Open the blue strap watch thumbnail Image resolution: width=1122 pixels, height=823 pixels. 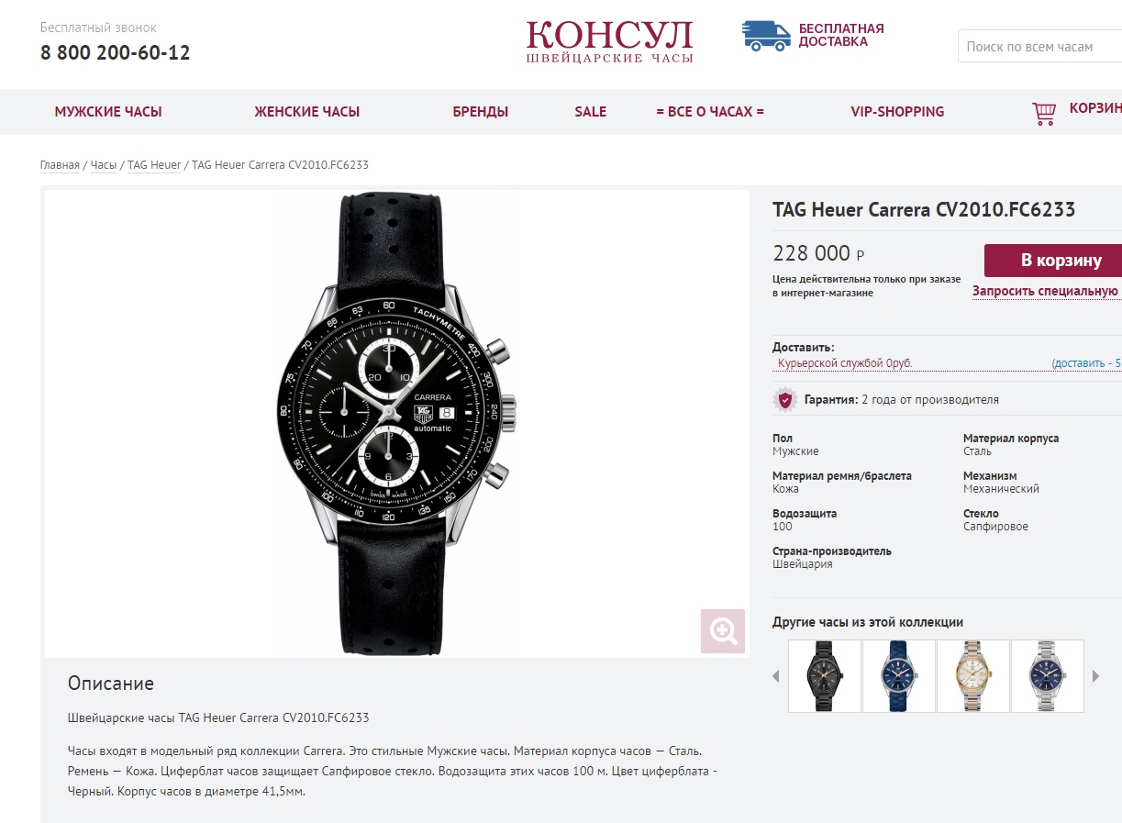(899, 676)
